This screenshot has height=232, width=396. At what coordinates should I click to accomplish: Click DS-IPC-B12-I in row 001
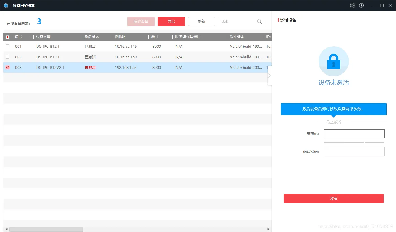tap(48, 47)
